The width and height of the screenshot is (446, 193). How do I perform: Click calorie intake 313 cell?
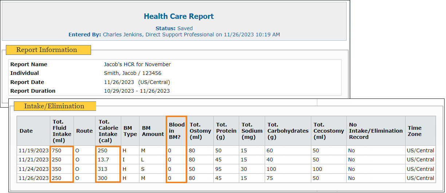[108, 169]
